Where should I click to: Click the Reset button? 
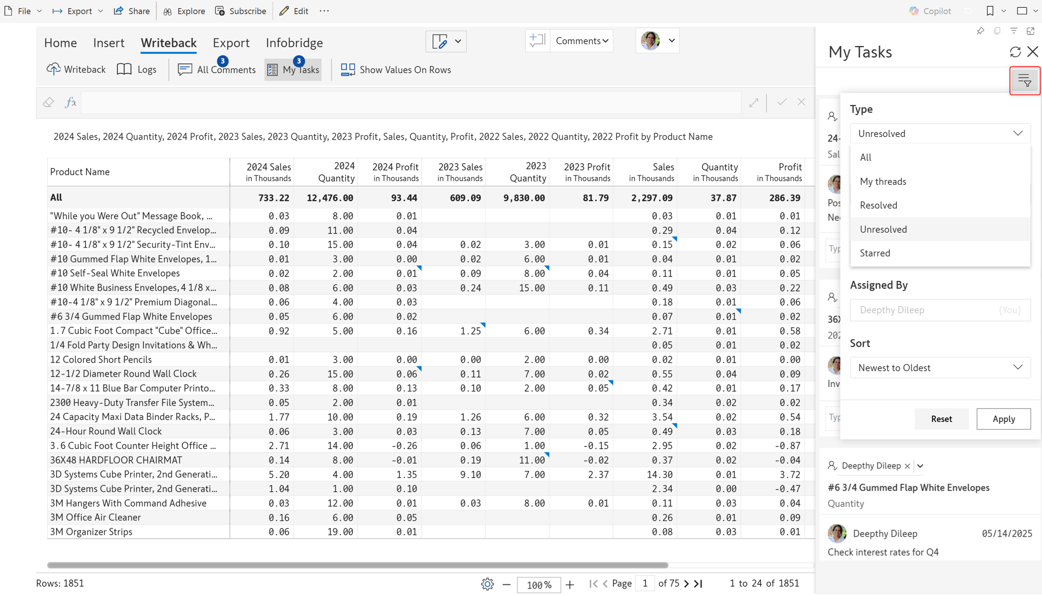point(942,419)
